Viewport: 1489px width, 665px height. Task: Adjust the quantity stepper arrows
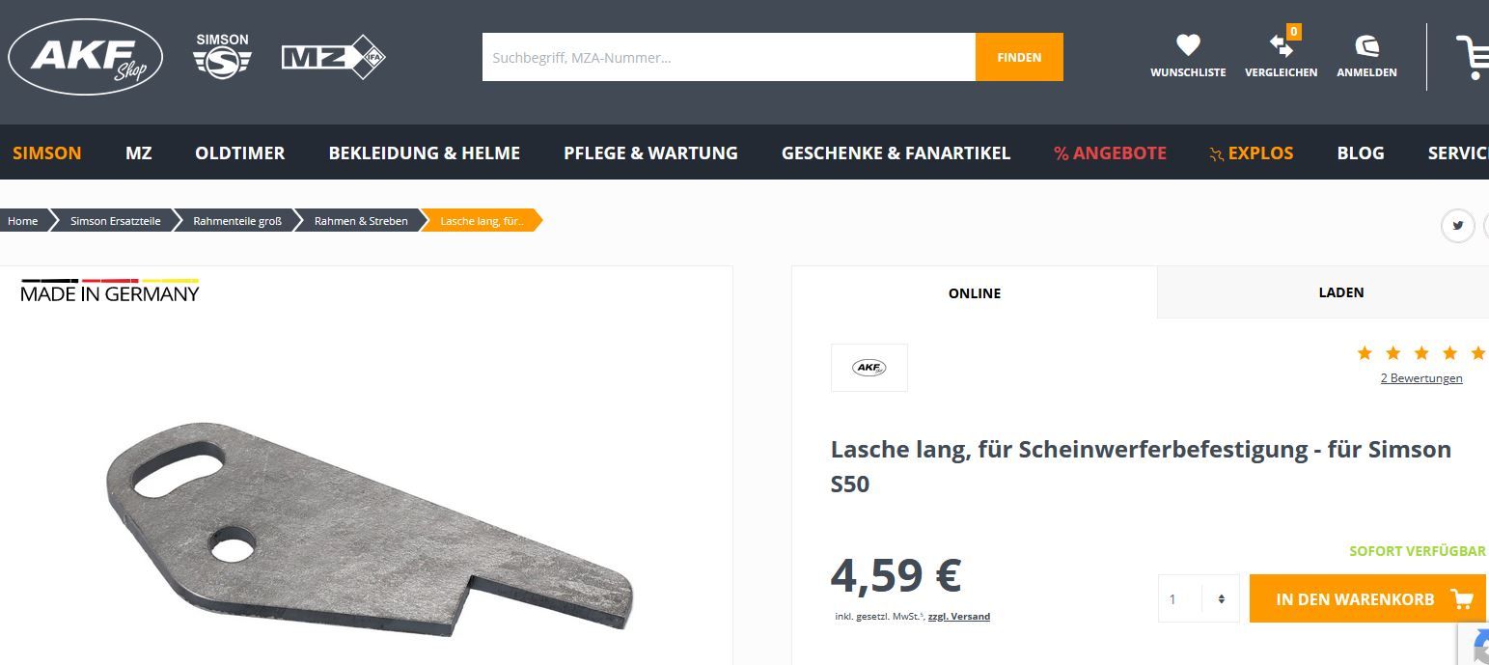coord(1221,599)
